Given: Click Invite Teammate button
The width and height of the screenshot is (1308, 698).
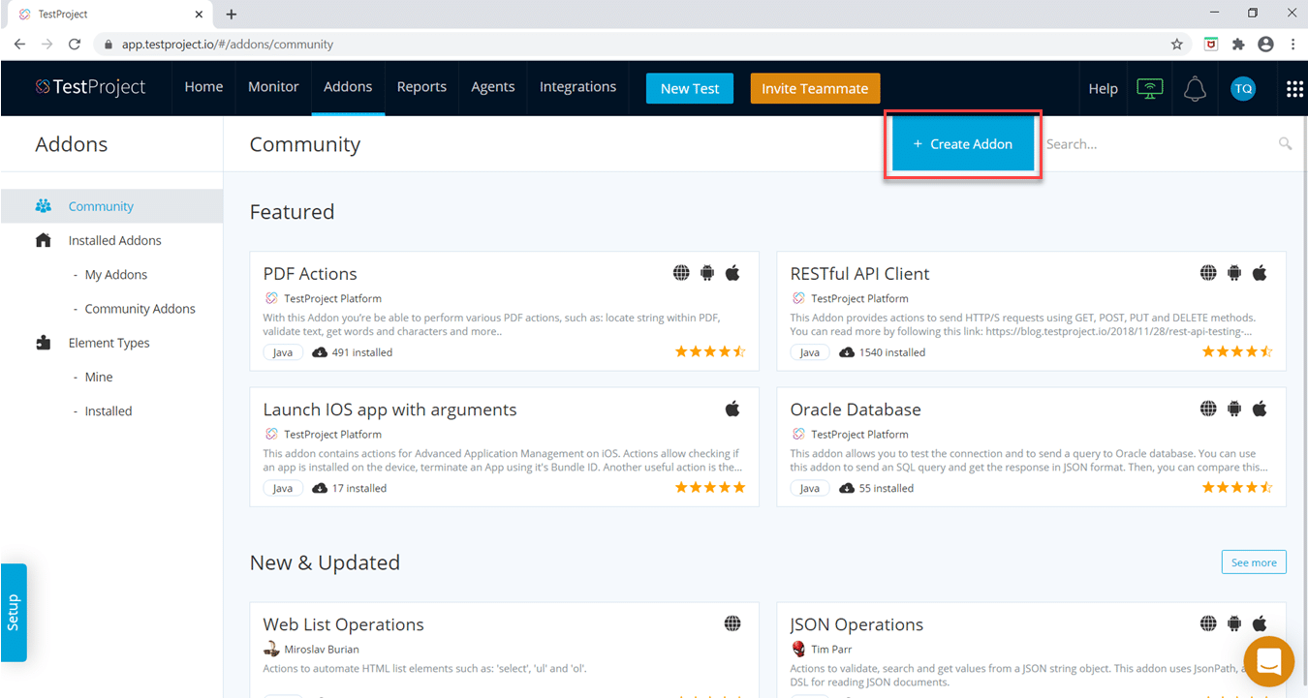Looking at the screenshot, I should pos(815,88).
